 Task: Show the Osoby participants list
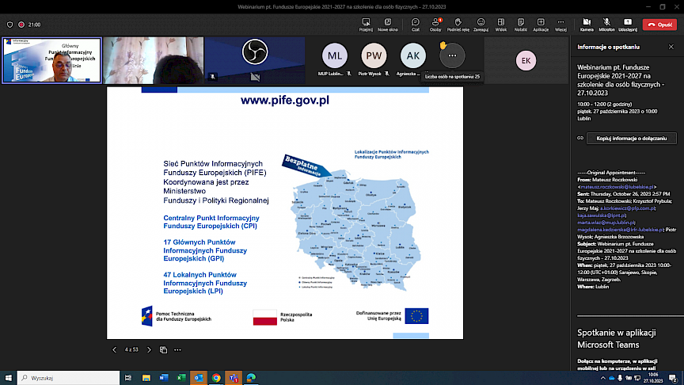coord(435,25)
